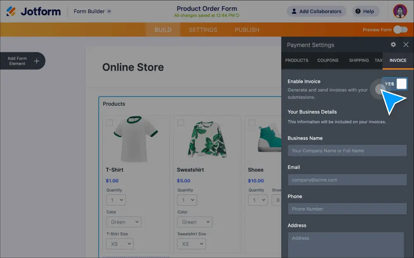Check the Sweatshirt product checkbox
The image size is (414, 258).
click(x=181, y=123)
